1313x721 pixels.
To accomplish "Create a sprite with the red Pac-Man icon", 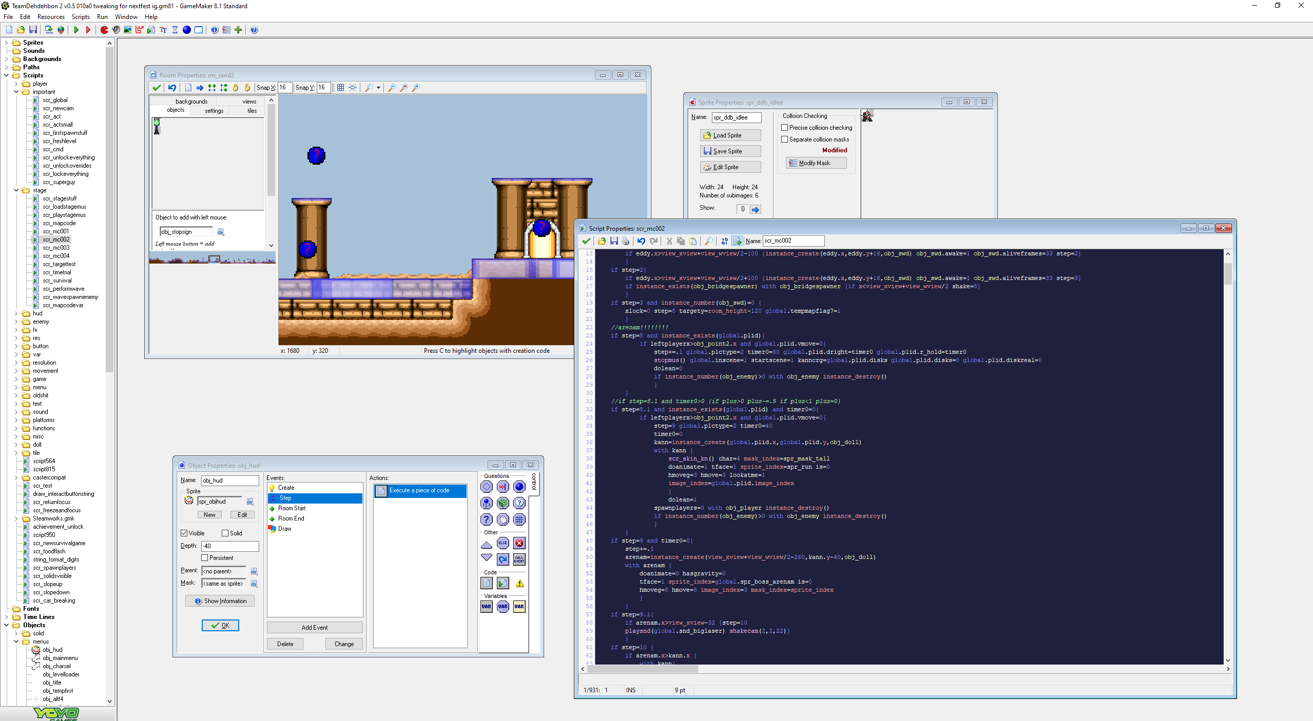I will click(x=104, y=30).
